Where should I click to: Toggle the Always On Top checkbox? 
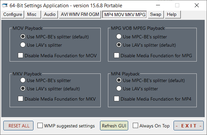pos(135,126)
